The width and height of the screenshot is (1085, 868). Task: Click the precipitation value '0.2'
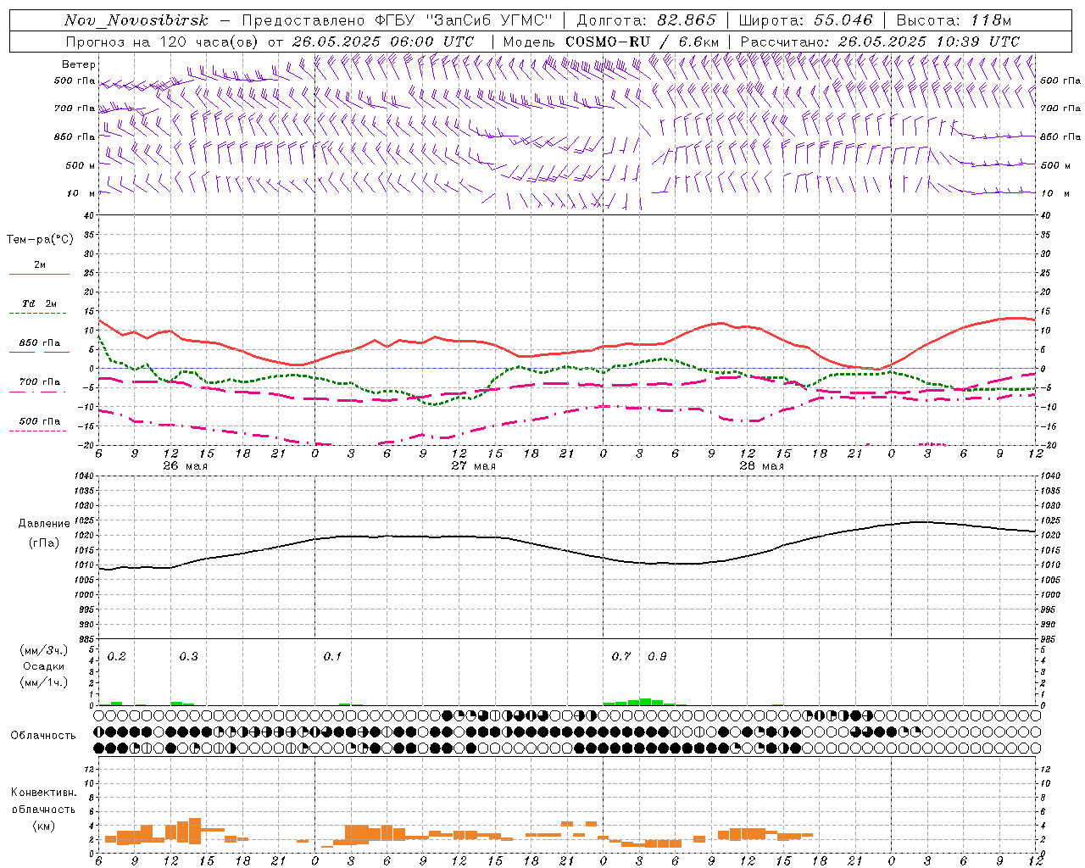[x=117, y=657]
